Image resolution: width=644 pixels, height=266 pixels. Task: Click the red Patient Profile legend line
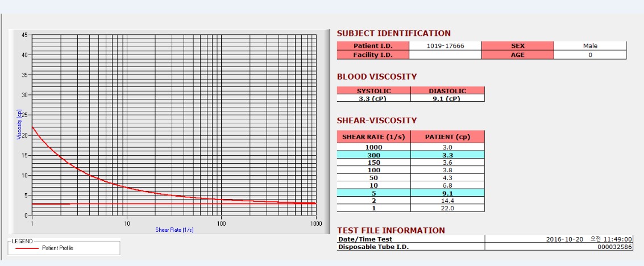27,248
